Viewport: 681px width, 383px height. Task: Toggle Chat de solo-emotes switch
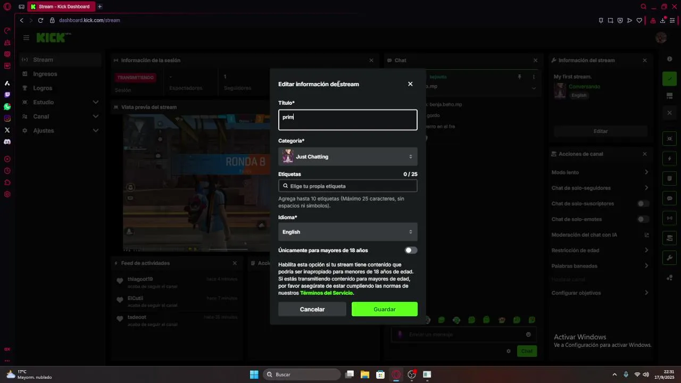pos(643,219)
